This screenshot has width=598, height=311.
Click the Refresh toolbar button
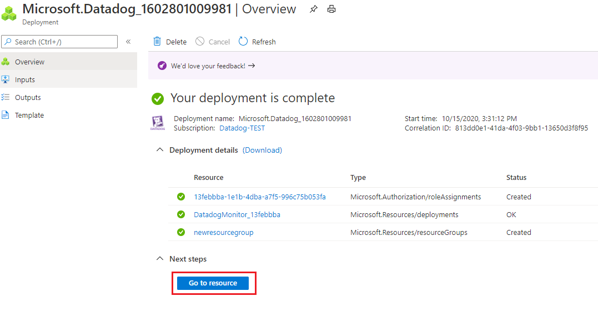tap(257, 42)
